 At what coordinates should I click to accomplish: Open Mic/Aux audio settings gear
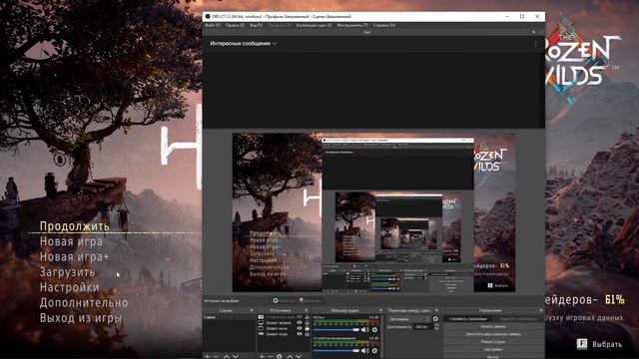tap(375, 330)
